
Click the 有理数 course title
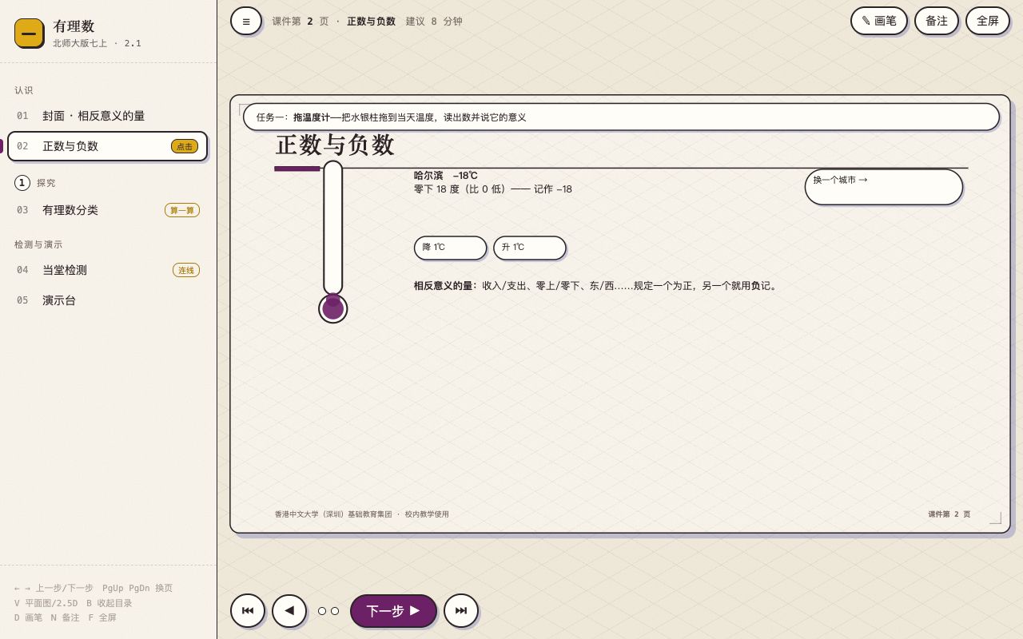pos(74,26)
